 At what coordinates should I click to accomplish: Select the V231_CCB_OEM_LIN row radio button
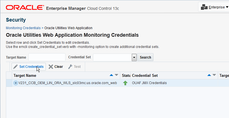(16, 83)
